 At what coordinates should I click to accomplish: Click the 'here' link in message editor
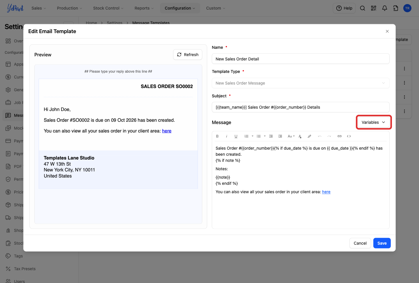pyautogui.click(x=326, y=192)
